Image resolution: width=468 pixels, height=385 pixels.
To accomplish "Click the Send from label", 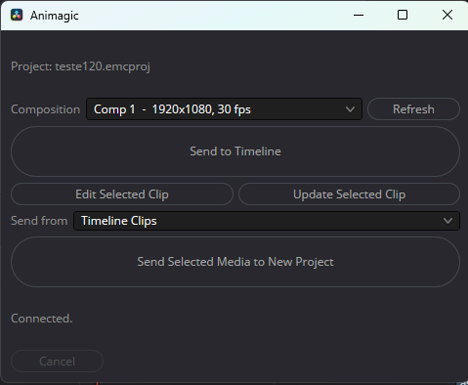I will [x=39, y=221].
